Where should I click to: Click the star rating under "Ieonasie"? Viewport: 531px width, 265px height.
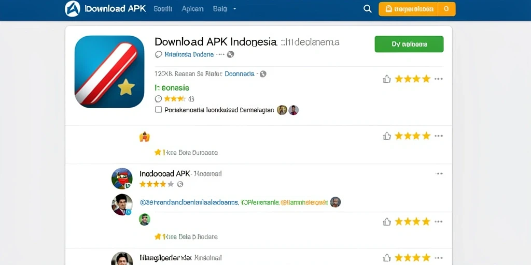point(175,99)
